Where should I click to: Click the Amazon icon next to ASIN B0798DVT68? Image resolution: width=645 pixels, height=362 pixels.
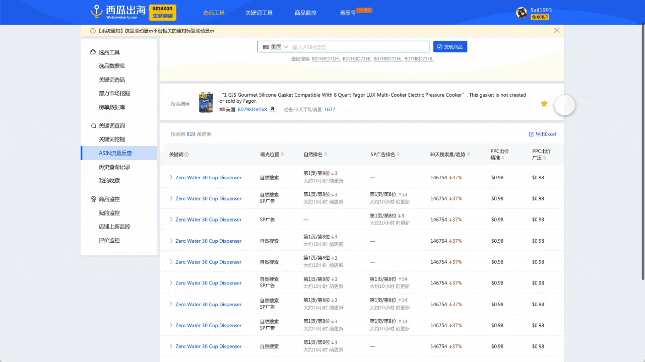(273, 109)
